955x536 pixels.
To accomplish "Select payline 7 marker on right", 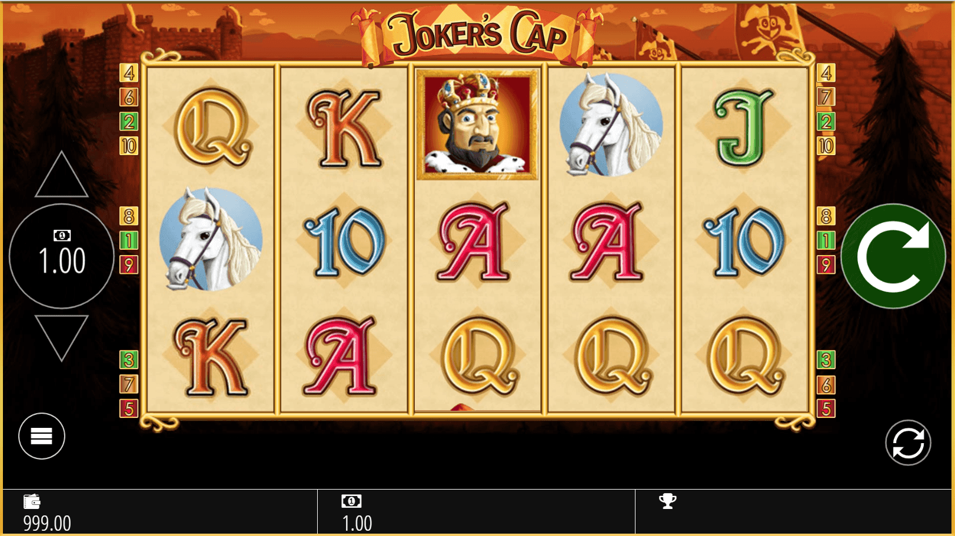I will [x=826, y=97].
